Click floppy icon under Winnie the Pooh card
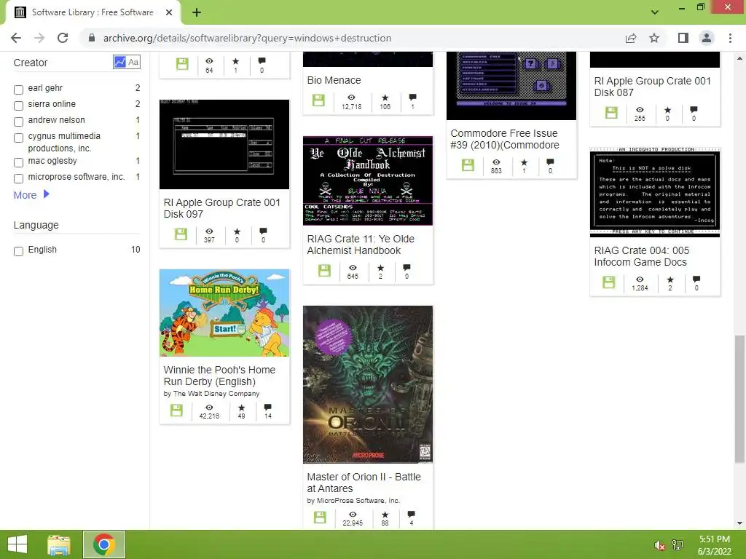The width and height of the screenshot is (746, 559). (x=176, y=411)
